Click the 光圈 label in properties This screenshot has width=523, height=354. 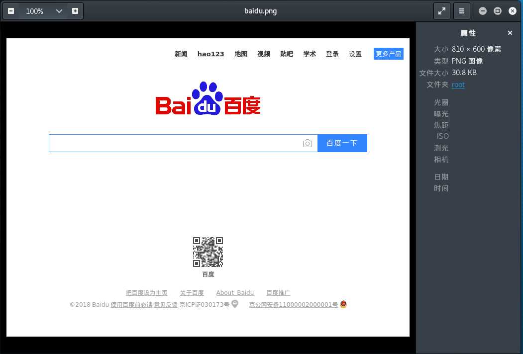441,102
